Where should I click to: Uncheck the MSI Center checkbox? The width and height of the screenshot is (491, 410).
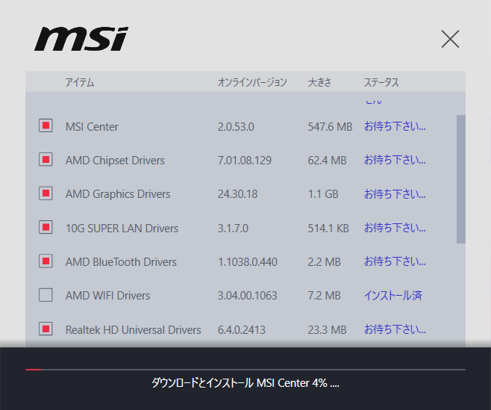coord(46,125)
